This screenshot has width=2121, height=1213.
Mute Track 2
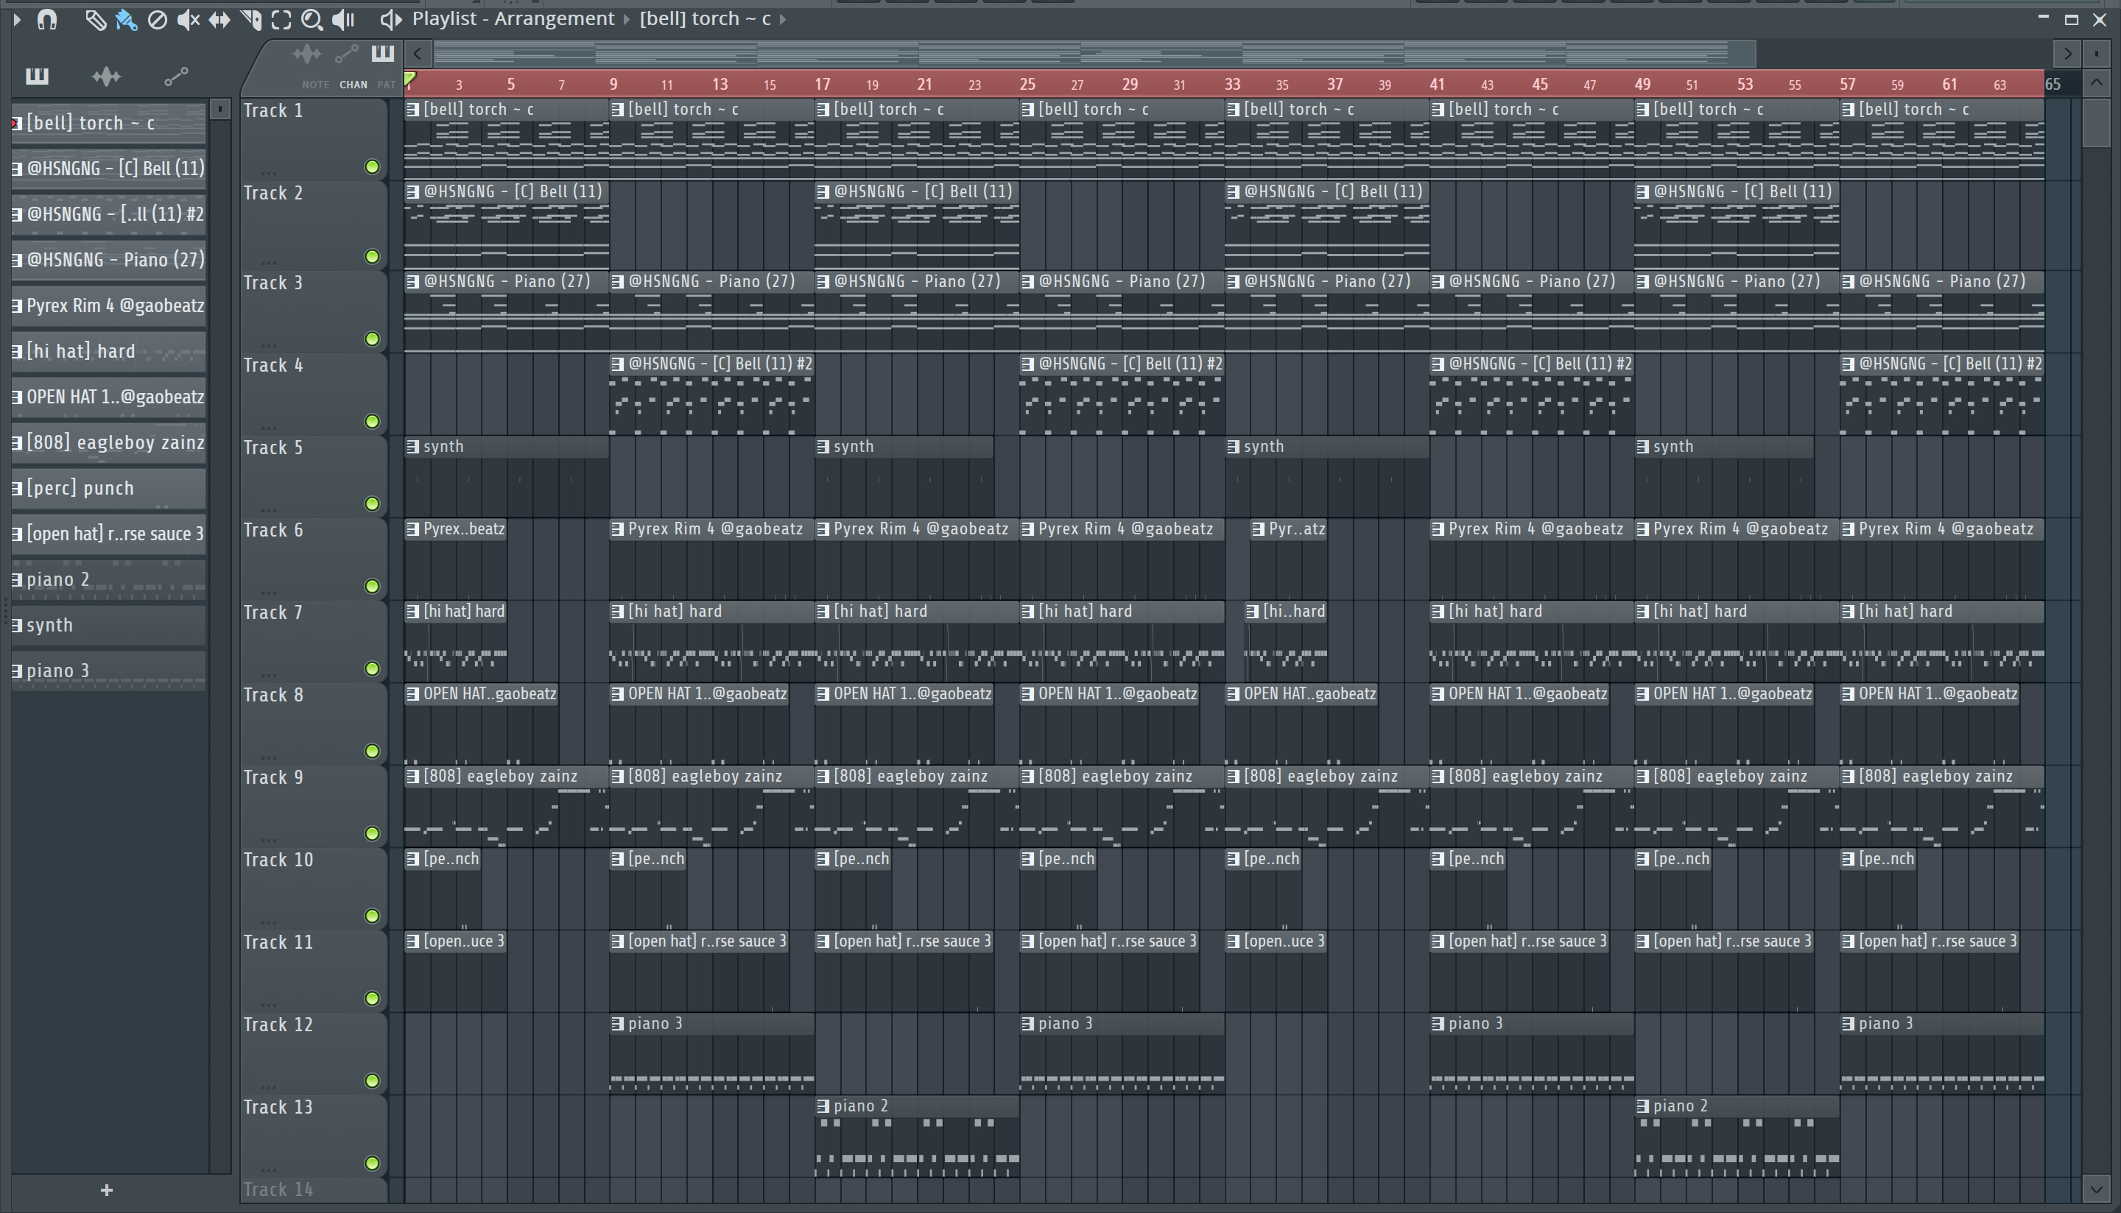[x=373, y=257]
